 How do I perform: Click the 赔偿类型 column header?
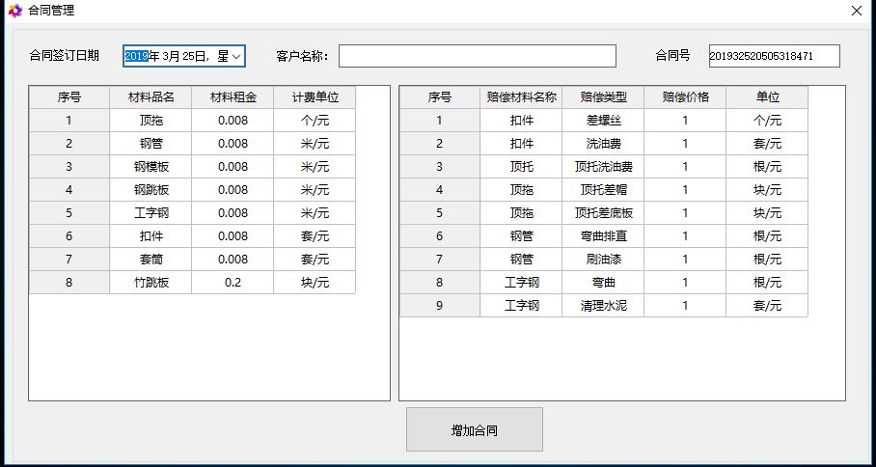coord(603,97)
